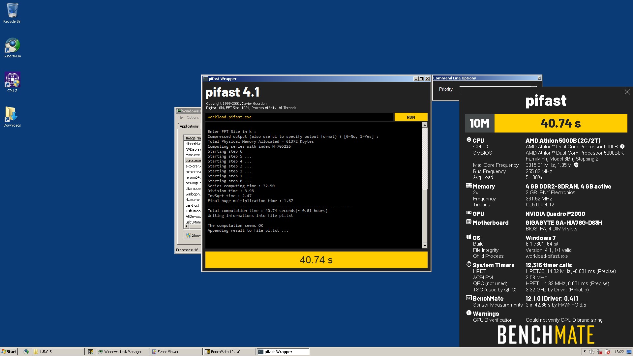Screen dimensions: 633x356
Task: Open the Downloads folder icon
Action: (x=12, y=117)
